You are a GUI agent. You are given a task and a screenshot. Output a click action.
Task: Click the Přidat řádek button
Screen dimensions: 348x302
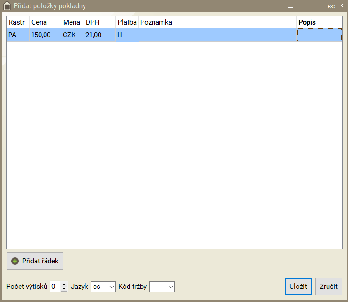point(35,261)
